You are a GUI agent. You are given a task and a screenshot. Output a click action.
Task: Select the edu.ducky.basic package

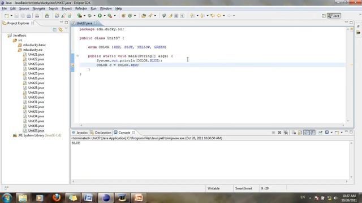click(32, 45)
